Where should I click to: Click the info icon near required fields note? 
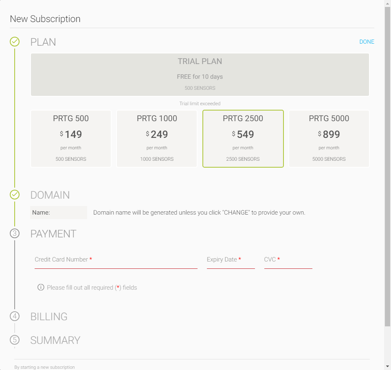pyautogui.click(x=41, y=287)
